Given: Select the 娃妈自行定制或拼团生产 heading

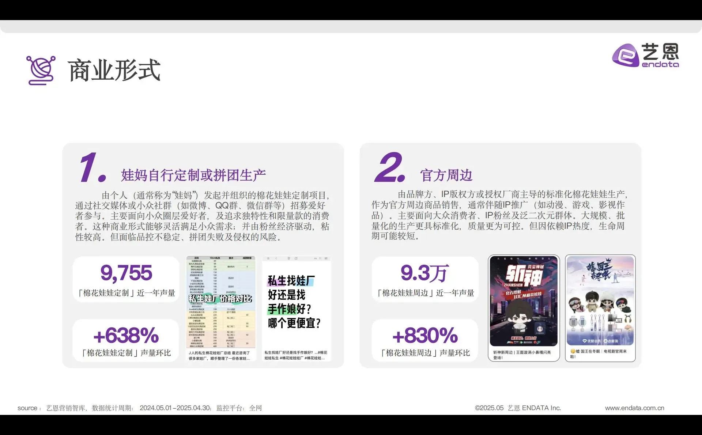Looking at the screenshot, I should pos(194,175).
